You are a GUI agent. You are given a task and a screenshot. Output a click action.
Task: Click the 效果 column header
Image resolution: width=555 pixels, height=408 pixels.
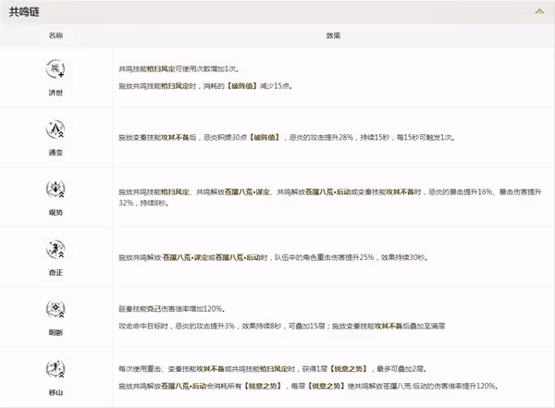click(333, 35)
